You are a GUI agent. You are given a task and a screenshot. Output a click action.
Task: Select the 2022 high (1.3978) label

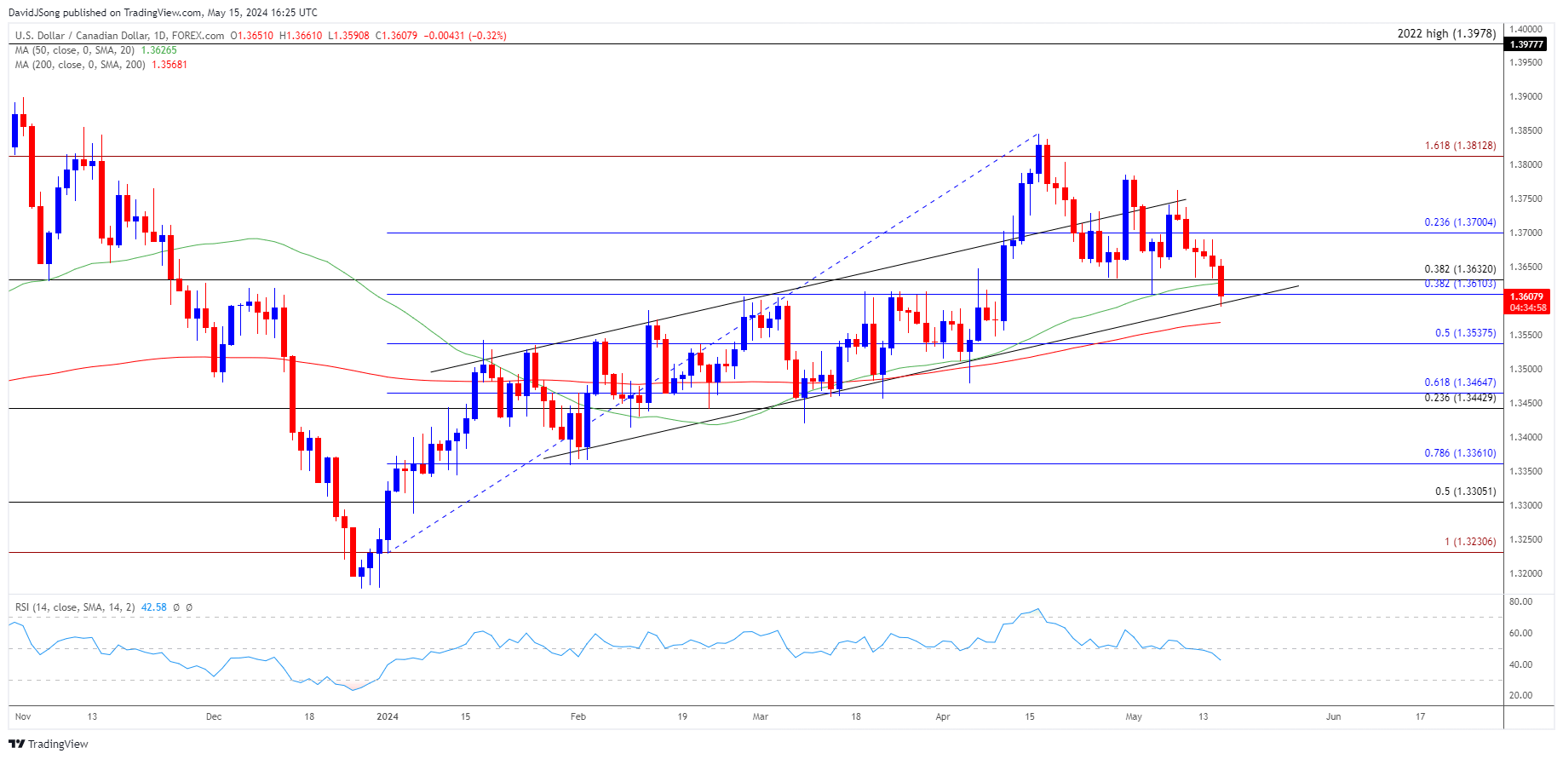1446,34
